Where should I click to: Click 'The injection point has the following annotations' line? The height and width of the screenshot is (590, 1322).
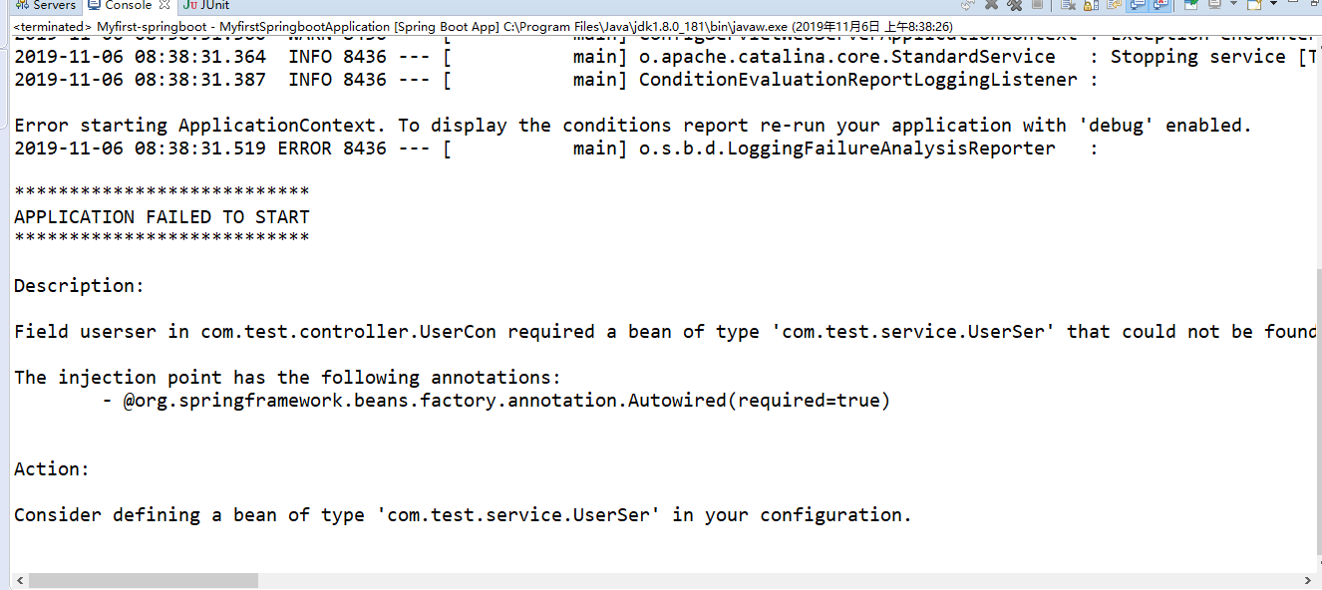(288, 377)
